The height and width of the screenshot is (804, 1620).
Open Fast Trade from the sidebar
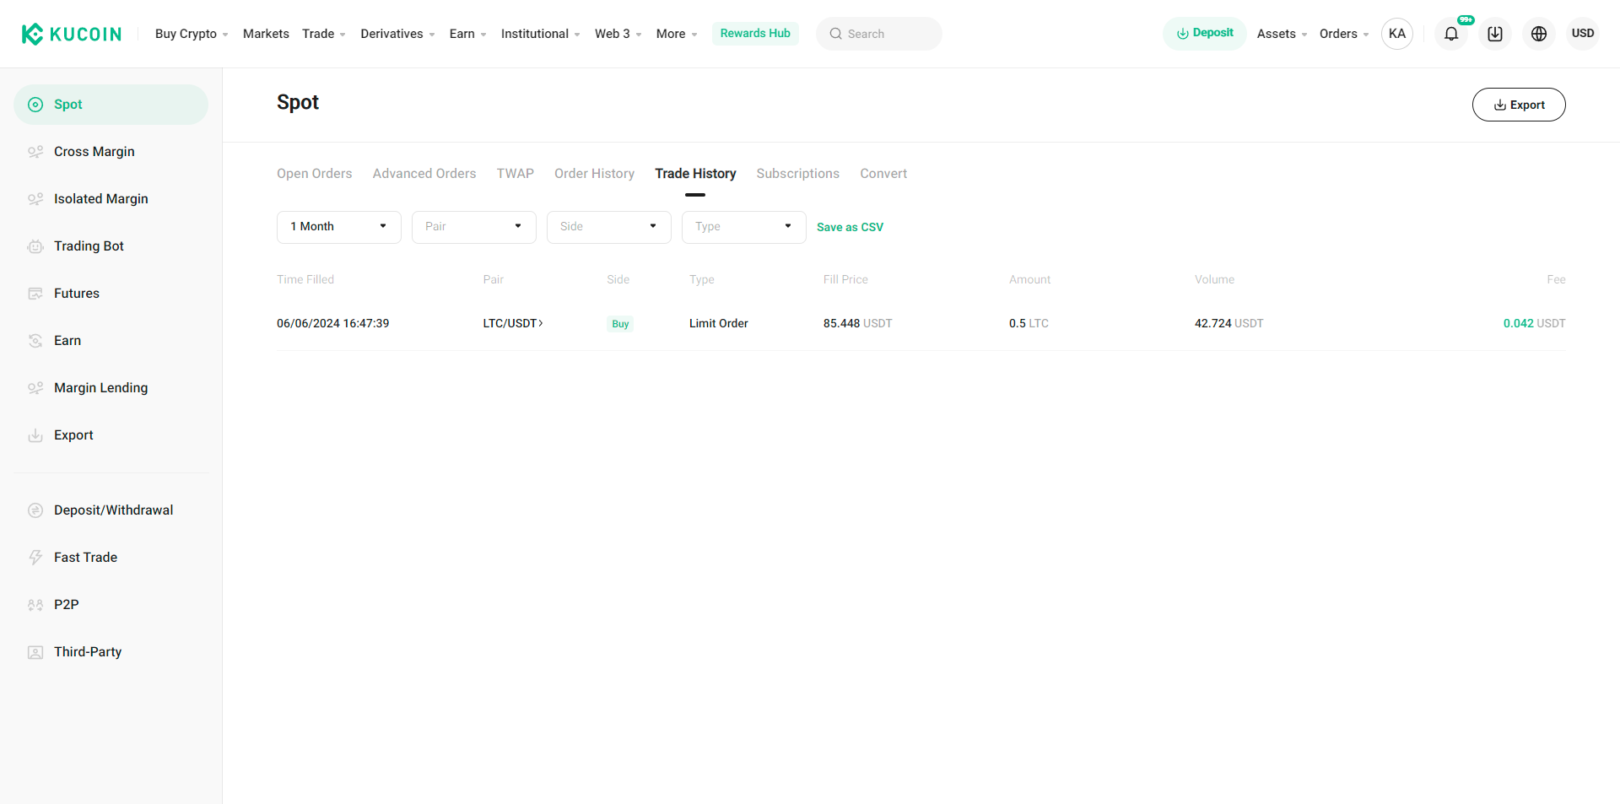[x=85, y=557]
